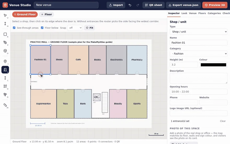This screenshot has height=144, width=230.
Task: Open the Snap dropdown
Action: (x=75, y=28)
